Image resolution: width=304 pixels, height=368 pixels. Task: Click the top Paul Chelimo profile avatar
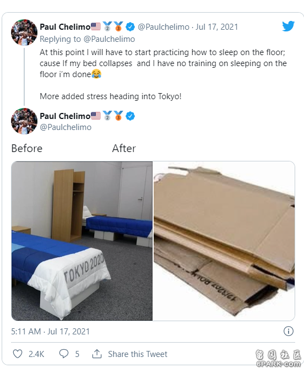pos(24,33)
